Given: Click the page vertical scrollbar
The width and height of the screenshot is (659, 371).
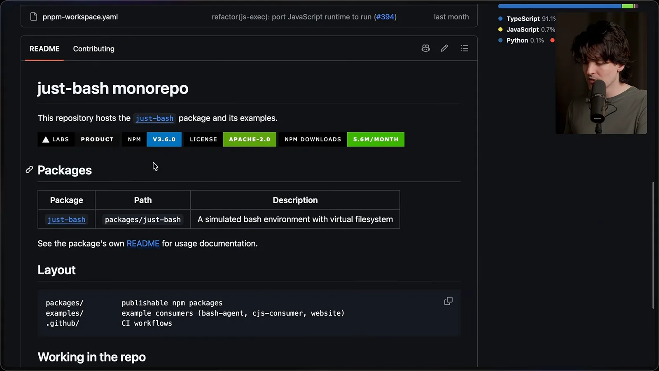Looking at the screenshot, I should coord(653,245).
